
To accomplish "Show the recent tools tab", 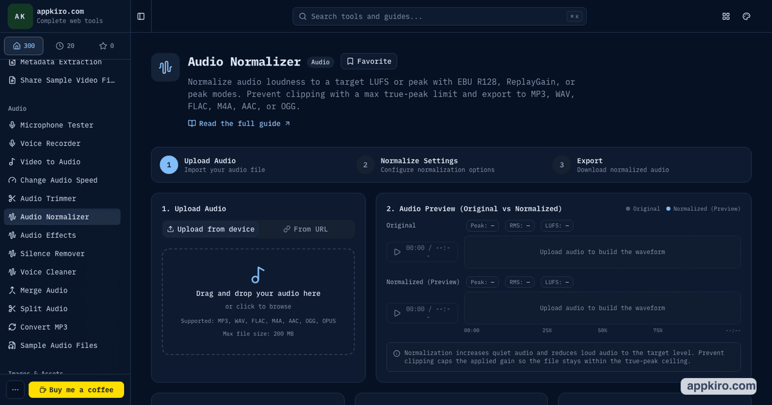I will click(x=65, y=46).
